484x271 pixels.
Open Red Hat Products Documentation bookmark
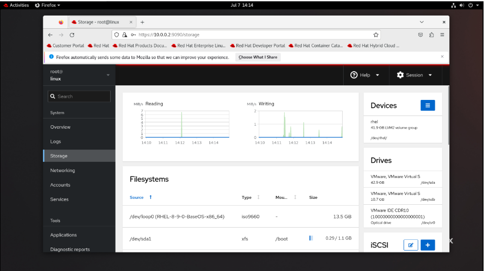[x=140, y=46]
